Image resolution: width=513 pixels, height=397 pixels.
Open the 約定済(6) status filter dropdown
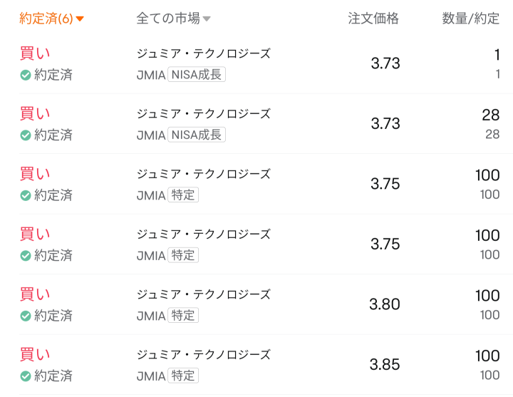pos(51,19)
